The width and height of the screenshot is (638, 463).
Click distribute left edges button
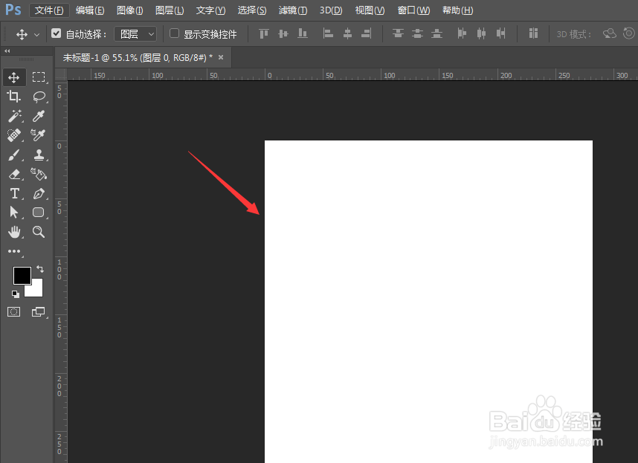pos(462,33)
